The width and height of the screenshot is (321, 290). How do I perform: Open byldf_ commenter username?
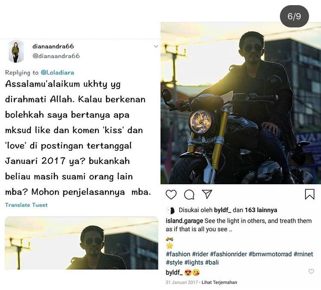174,272
